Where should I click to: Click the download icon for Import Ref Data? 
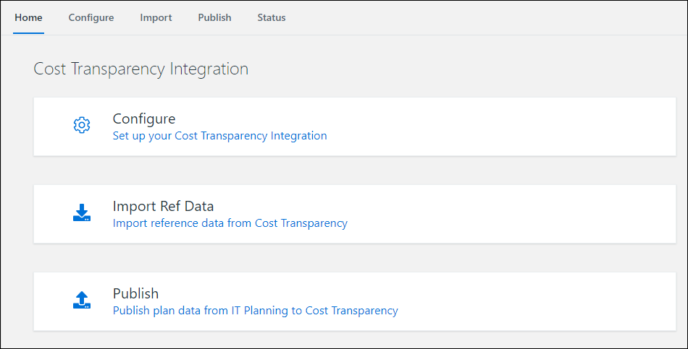[82, 212]
